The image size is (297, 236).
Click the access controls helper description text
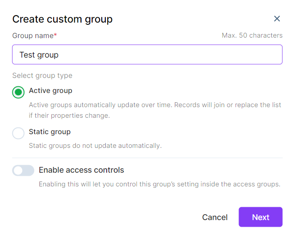pos(159,184)
